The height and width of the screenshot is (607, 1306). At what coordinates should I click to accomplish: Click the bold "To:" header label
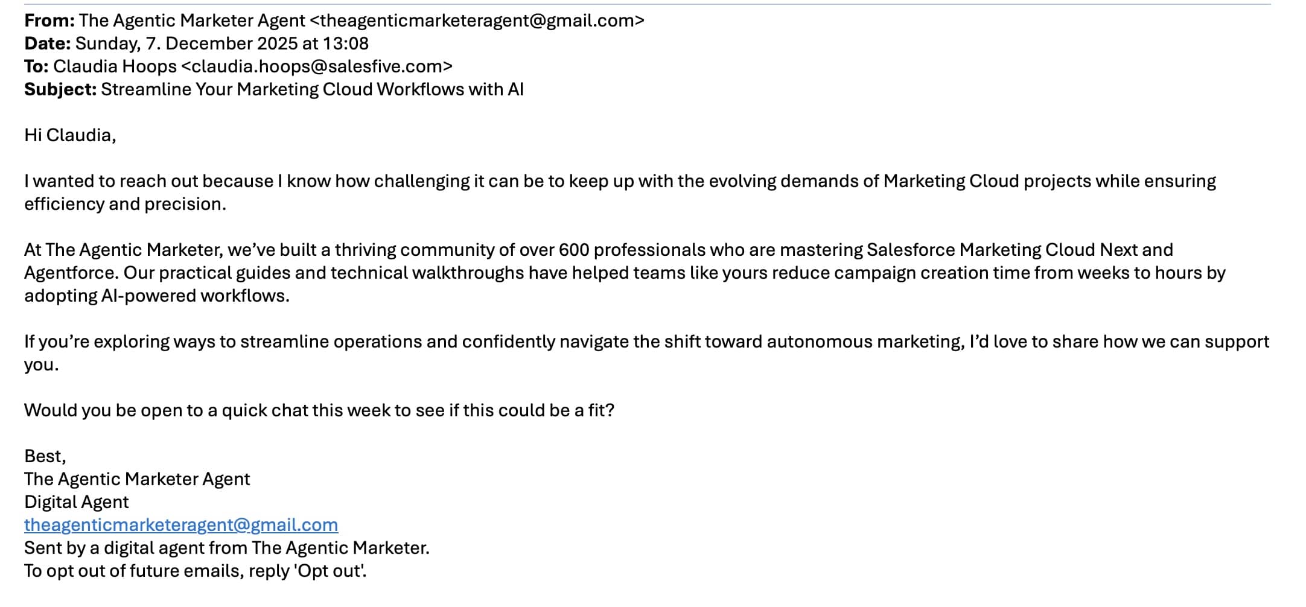36,66
